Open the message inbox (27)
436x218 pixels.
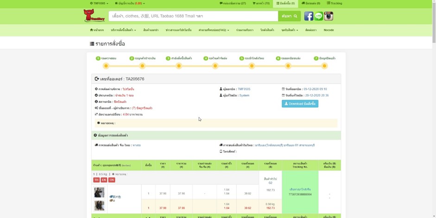(233, 3)
